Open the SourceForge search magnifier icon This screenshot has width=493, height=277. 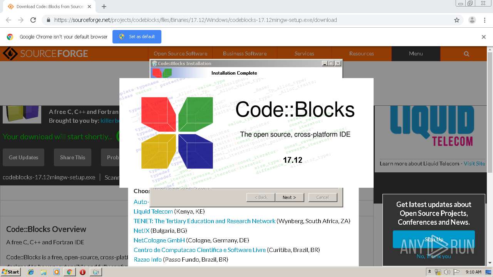466,54
